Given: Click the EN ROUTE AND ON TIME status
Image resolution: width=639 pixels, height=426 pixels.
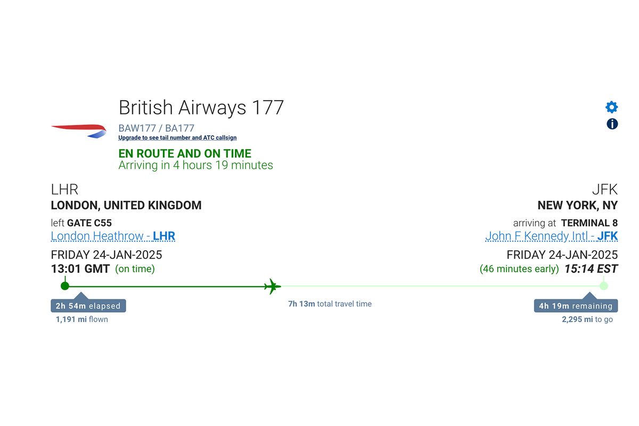Looking at the screenshot, I should point(184,153).
